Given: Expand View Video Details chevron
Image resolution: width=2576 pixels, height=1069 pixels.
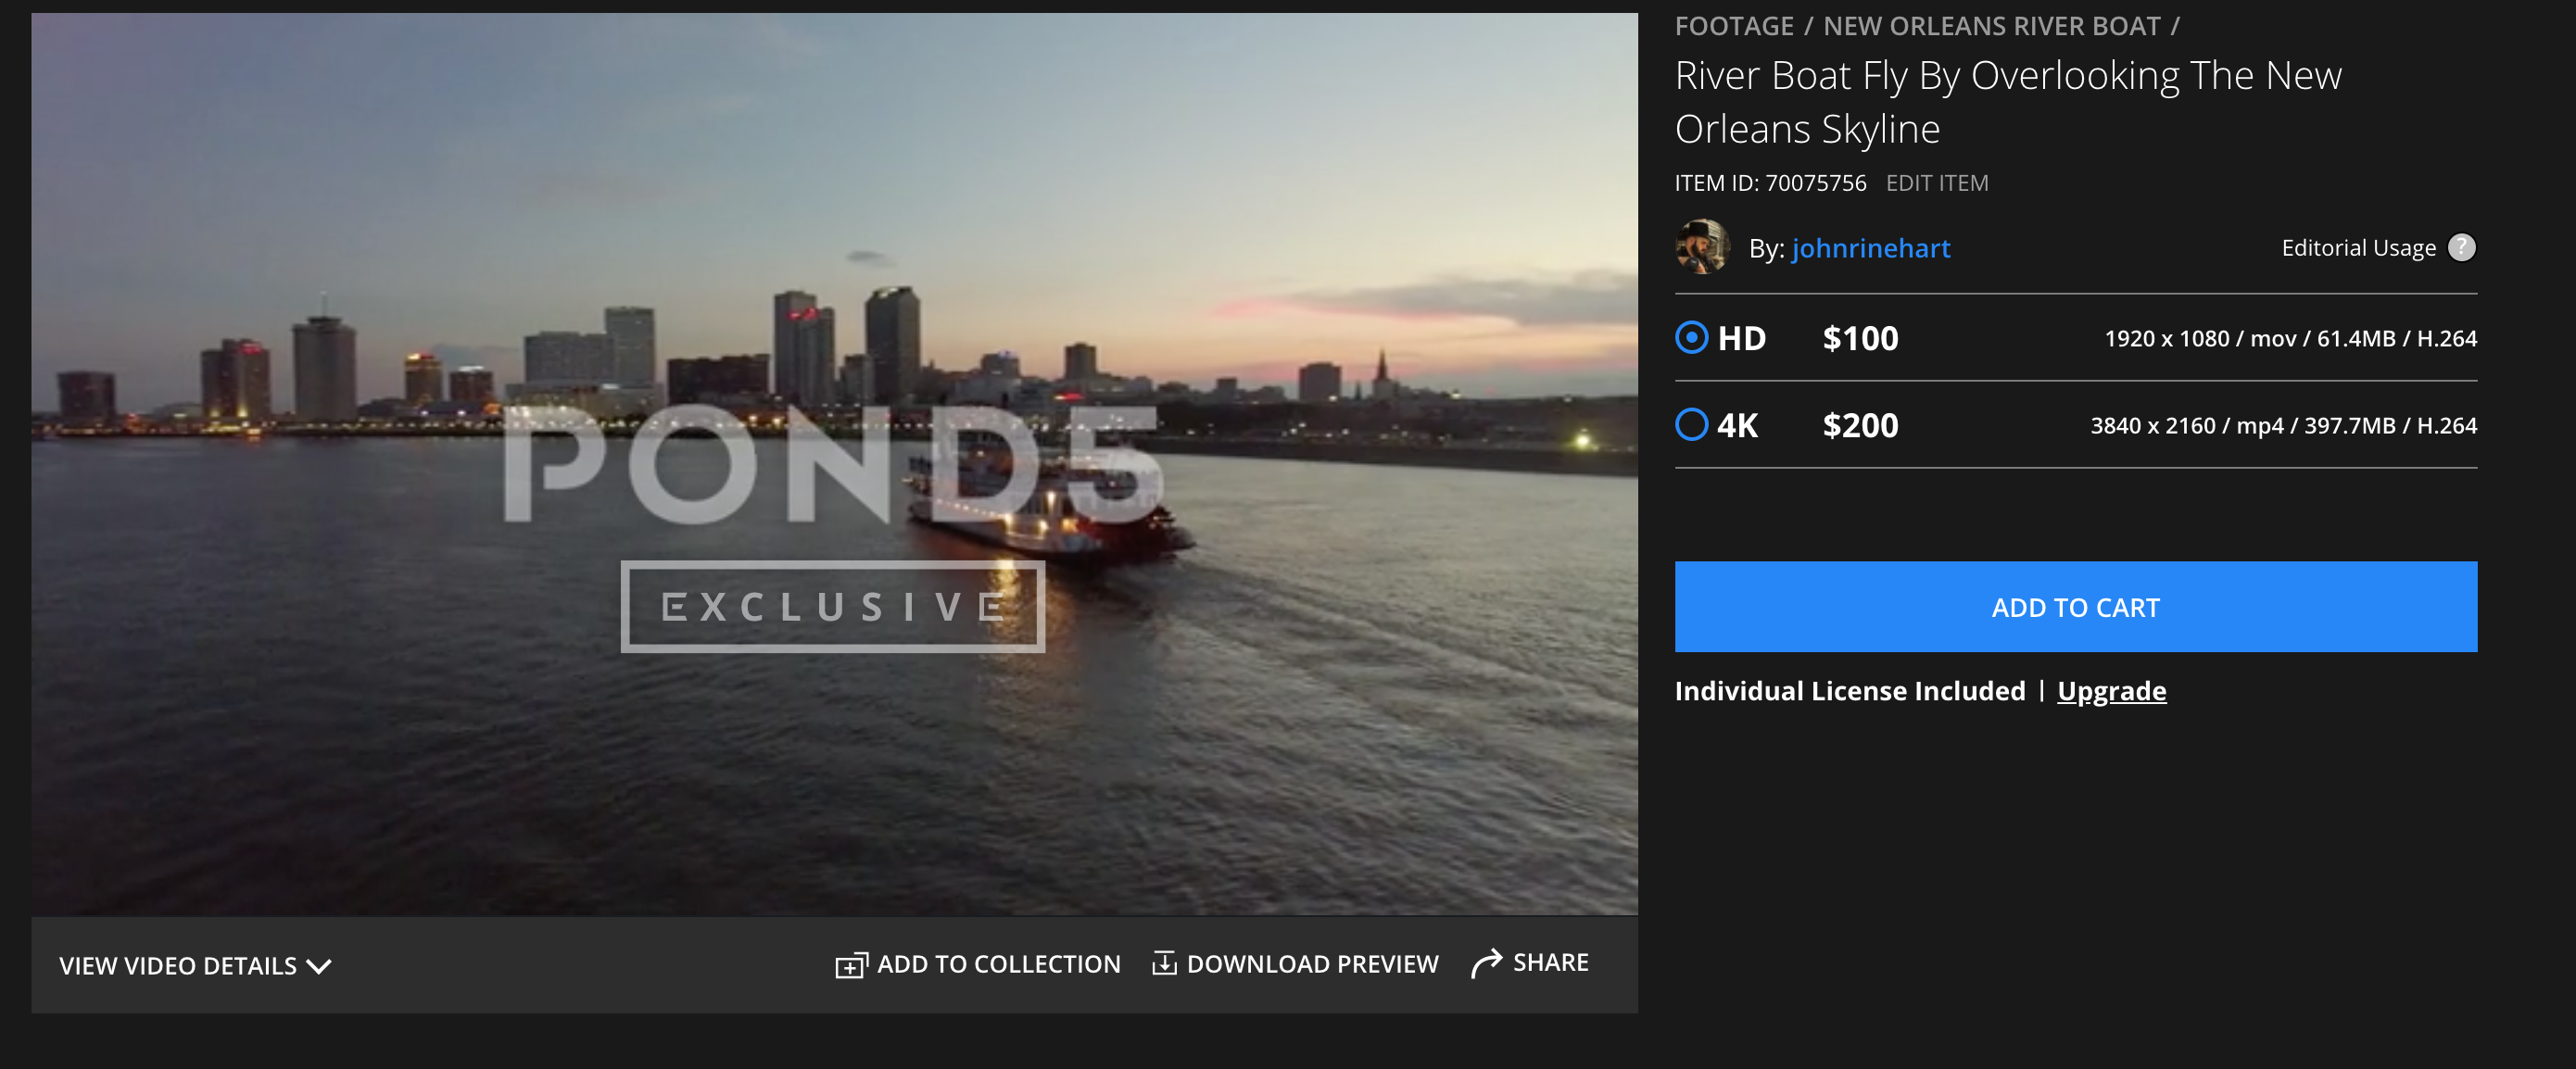Looking at the screenshot, I should [319, 966].
